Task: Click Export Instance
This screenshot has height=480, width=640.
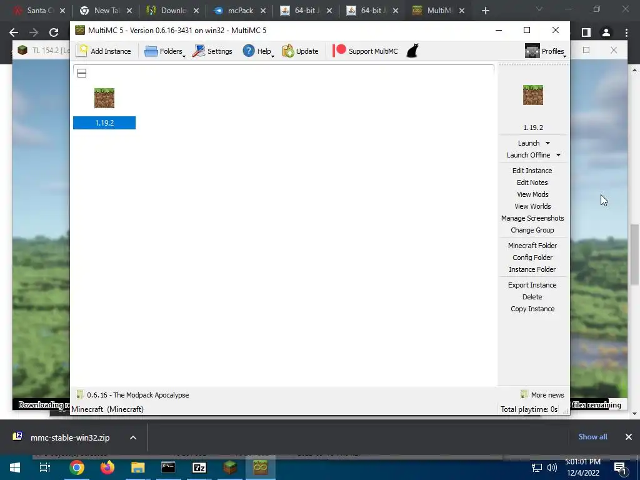Action: click(x=532, y=285)
